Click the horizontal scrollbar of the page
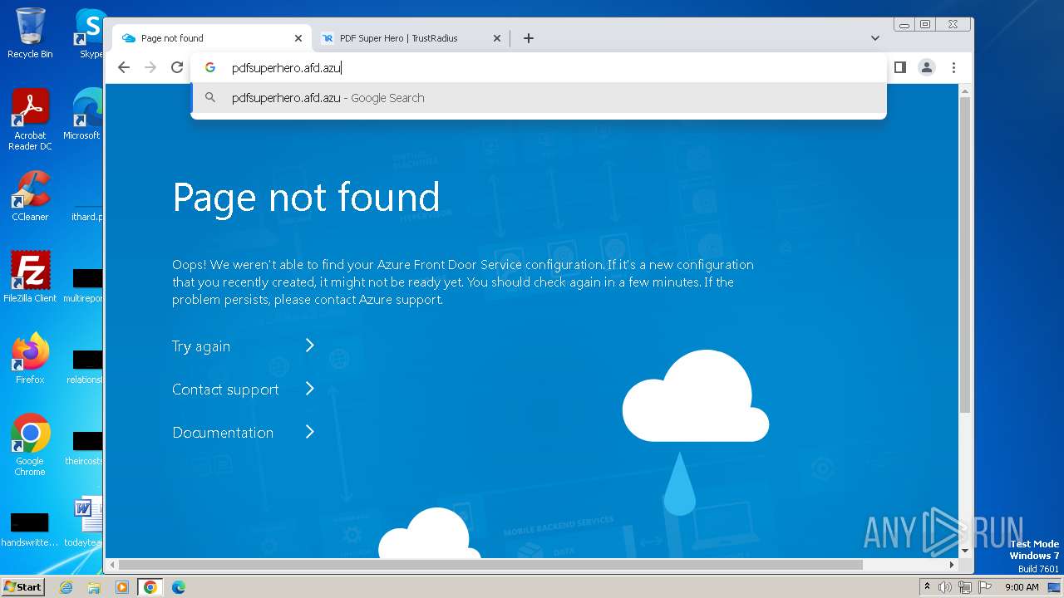 [x=490, y=565]
